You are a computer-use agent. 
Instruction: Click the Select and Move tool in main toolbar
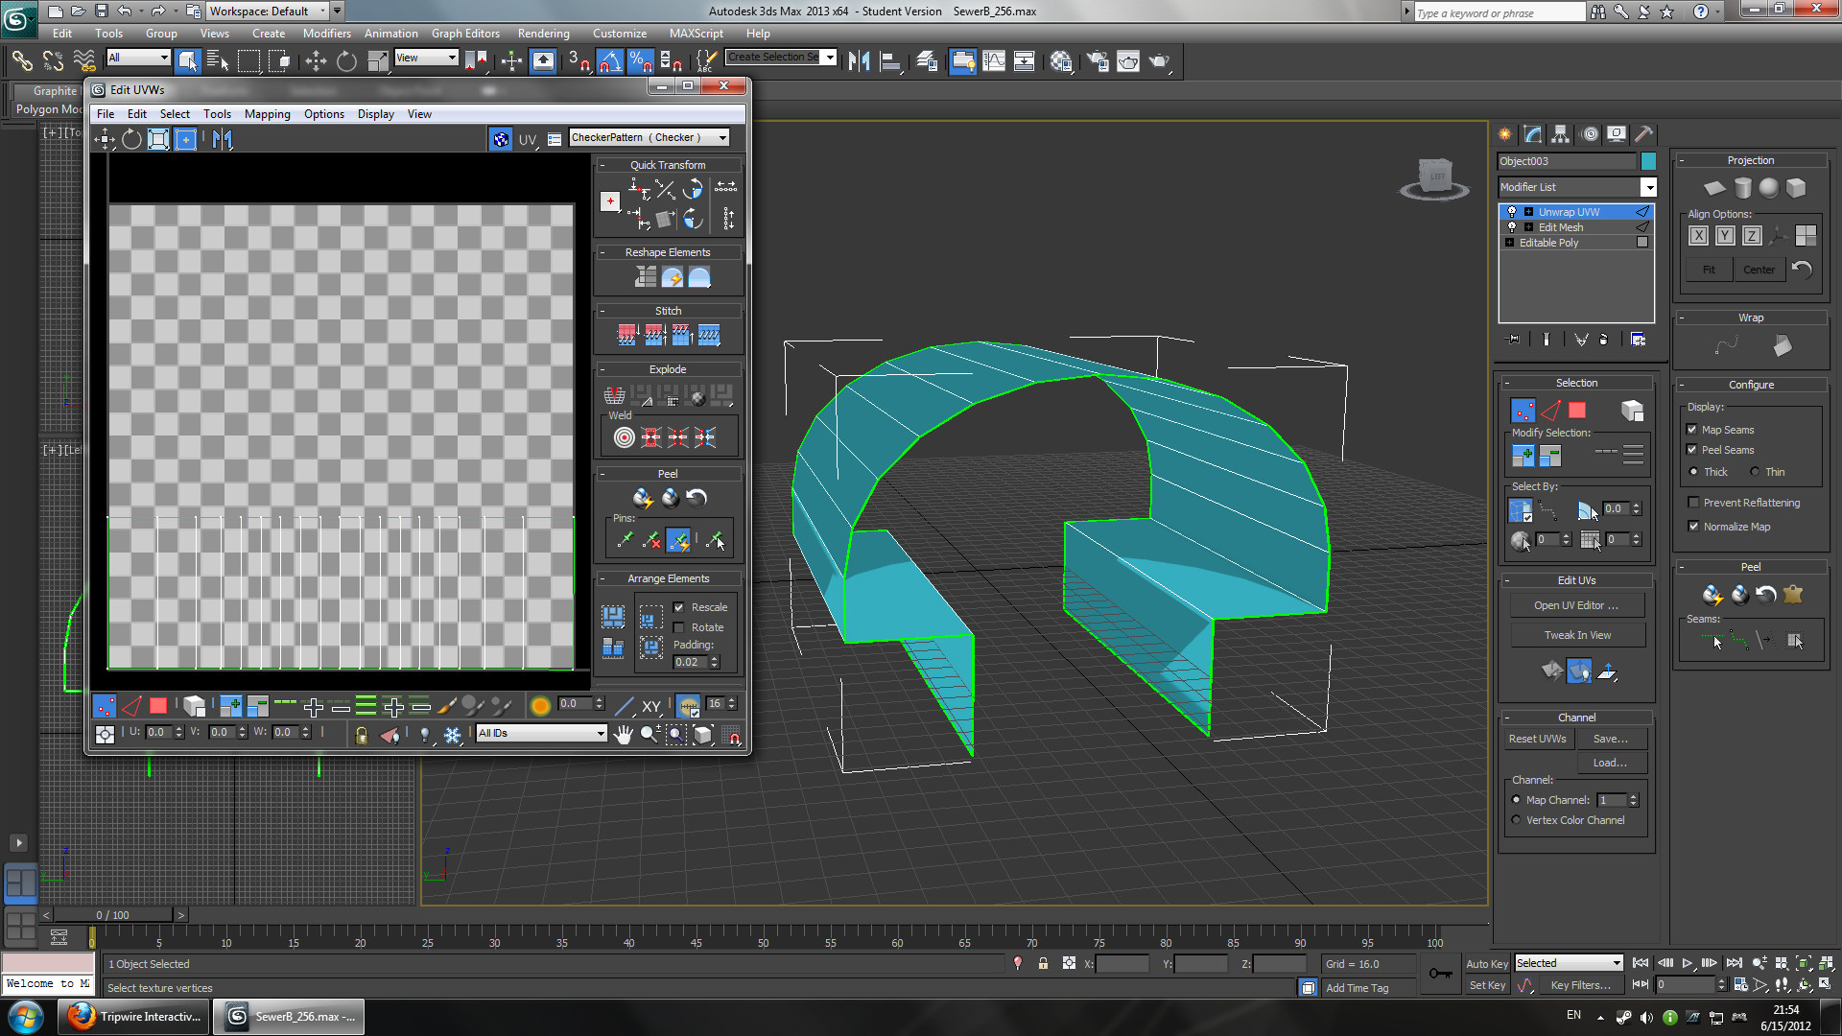[x=316, y=61]
